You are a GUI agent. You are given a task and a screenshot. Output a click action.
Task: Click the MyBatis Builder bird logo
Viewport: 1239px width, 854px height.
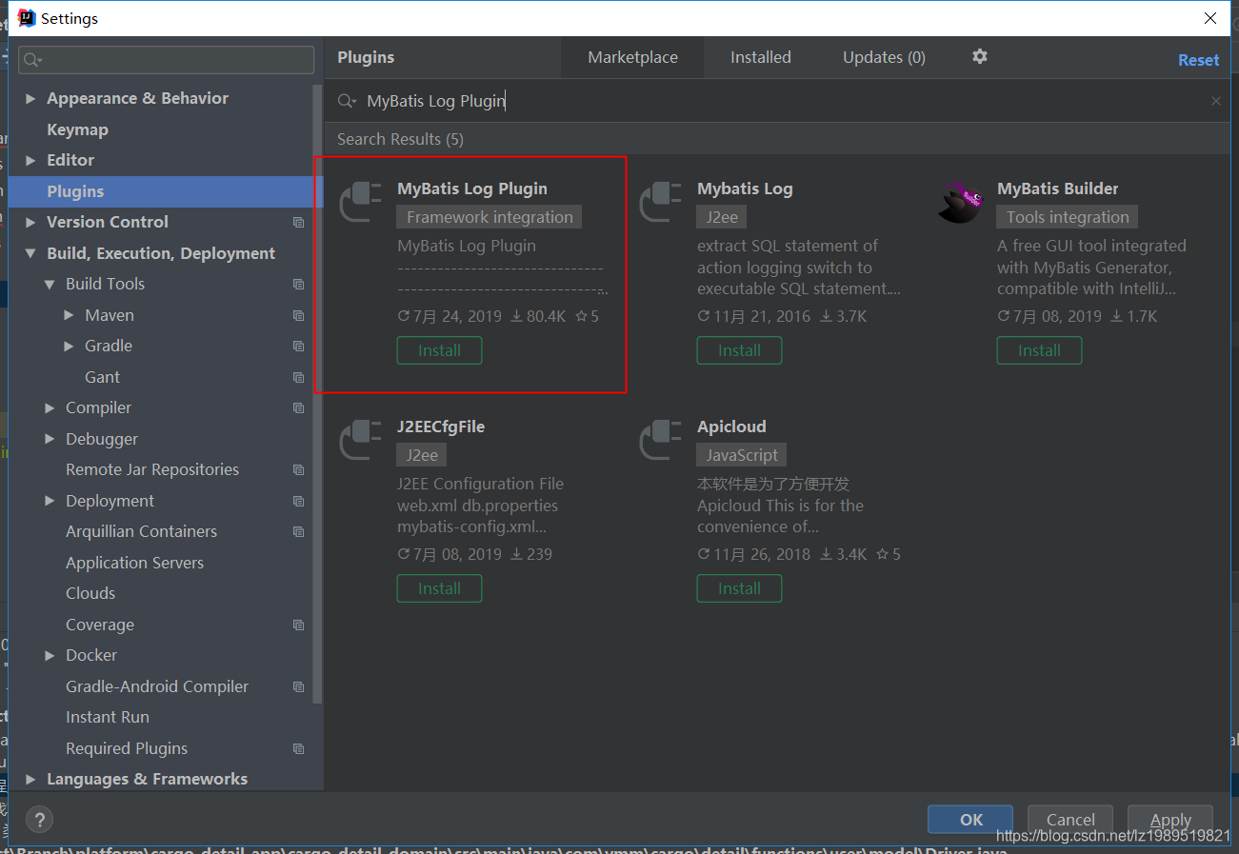pos(960,201)
